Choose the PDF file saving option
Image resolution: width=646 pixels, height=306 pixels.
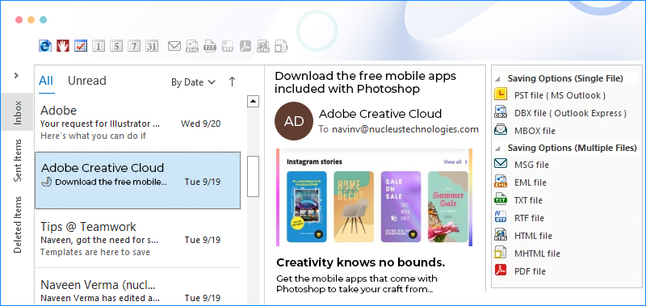(x=530, y=271)
